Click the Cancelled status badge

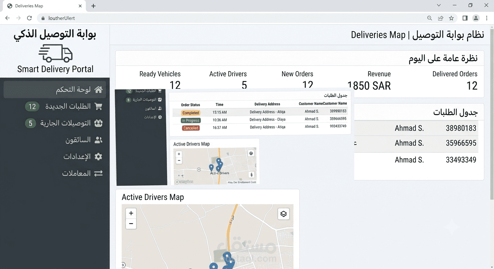pyautogui.click(x=191, y=128)
